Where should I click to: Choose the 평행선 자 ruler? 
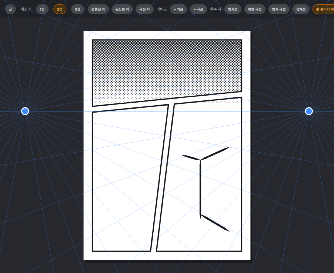(x=98, y=9)
